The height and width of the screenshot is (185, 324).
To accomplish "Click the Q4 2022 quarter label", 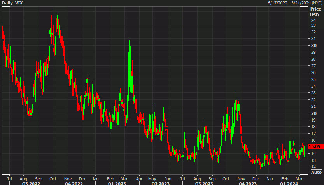I will (x=74, y=183).
